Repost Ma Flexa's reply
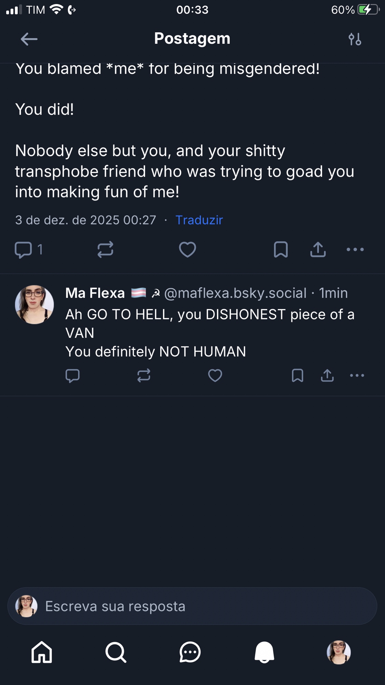The height and width of the screenshot is (685, 385). tap(144, 376)
